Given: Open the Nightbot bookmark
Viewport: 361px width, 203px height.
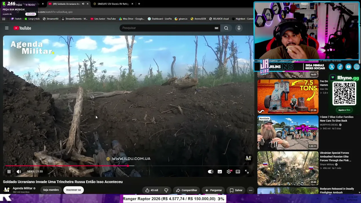Looking at the screenshot, I should (x=243, y=19).
